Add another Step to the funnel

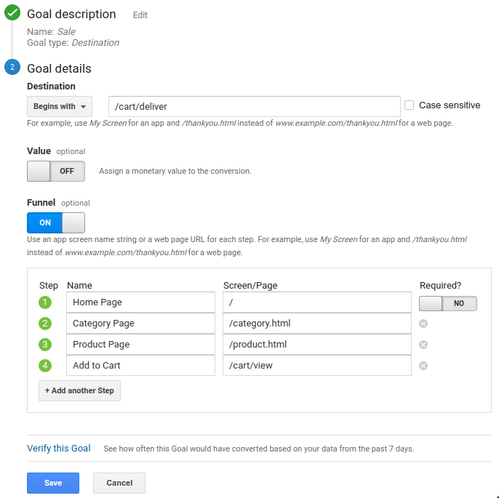click(x=79, y=390)
